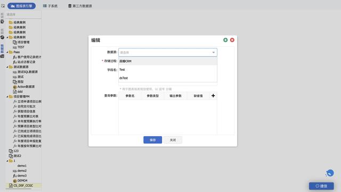
Task: Switch to the 子系统 tab
Action: 50,6
